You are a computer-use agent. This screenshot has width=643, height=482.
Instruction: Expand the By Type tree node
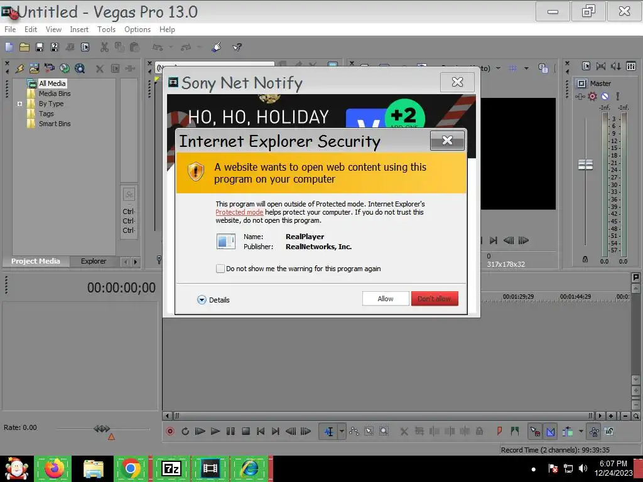[x=19, y=104]
